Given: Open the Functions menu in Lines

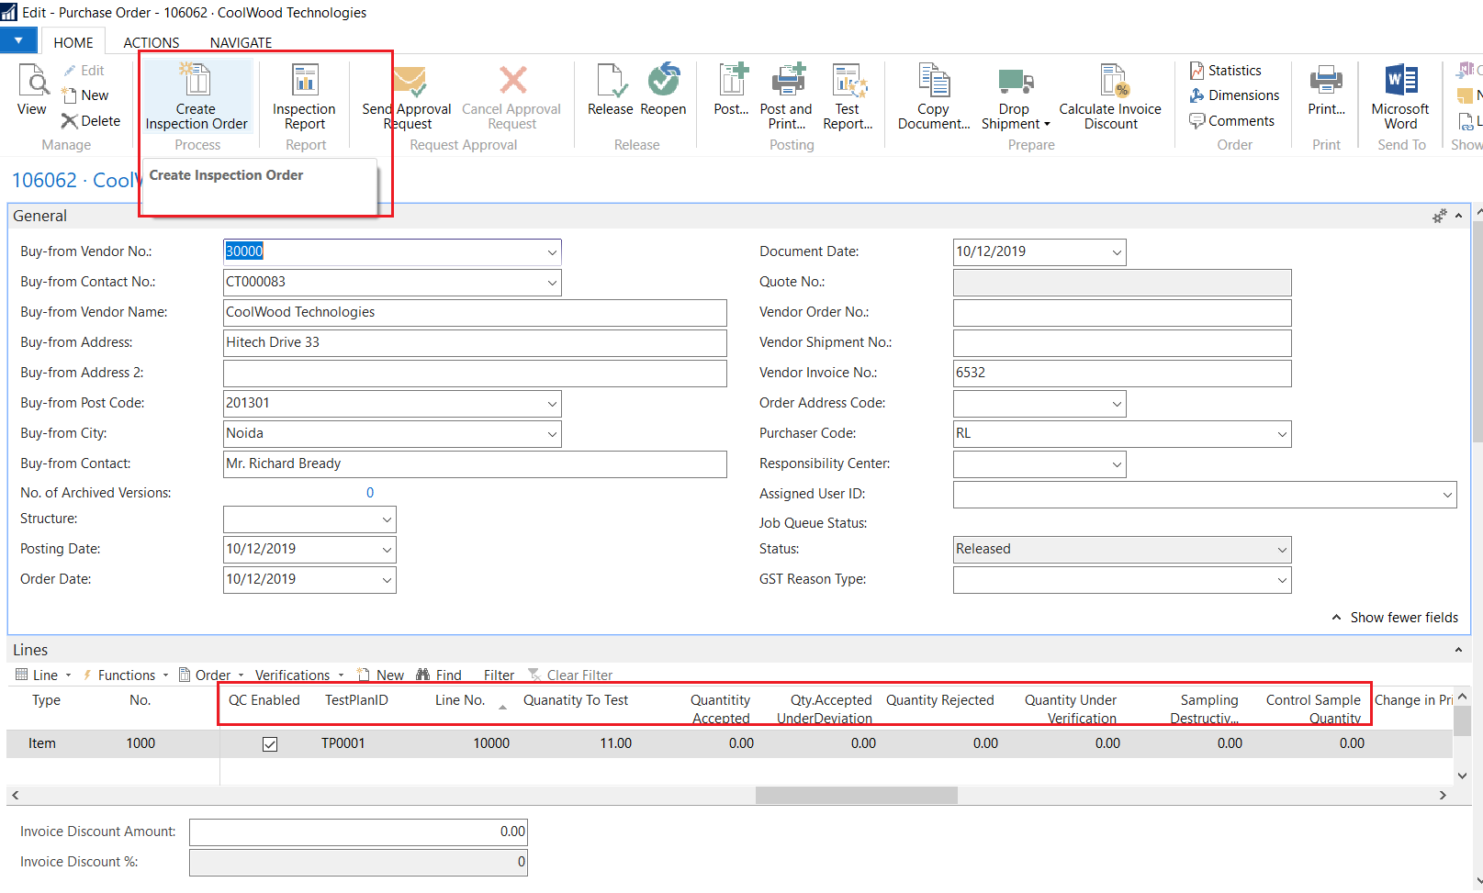Looking at the screenshot, I should click(126, 675).
